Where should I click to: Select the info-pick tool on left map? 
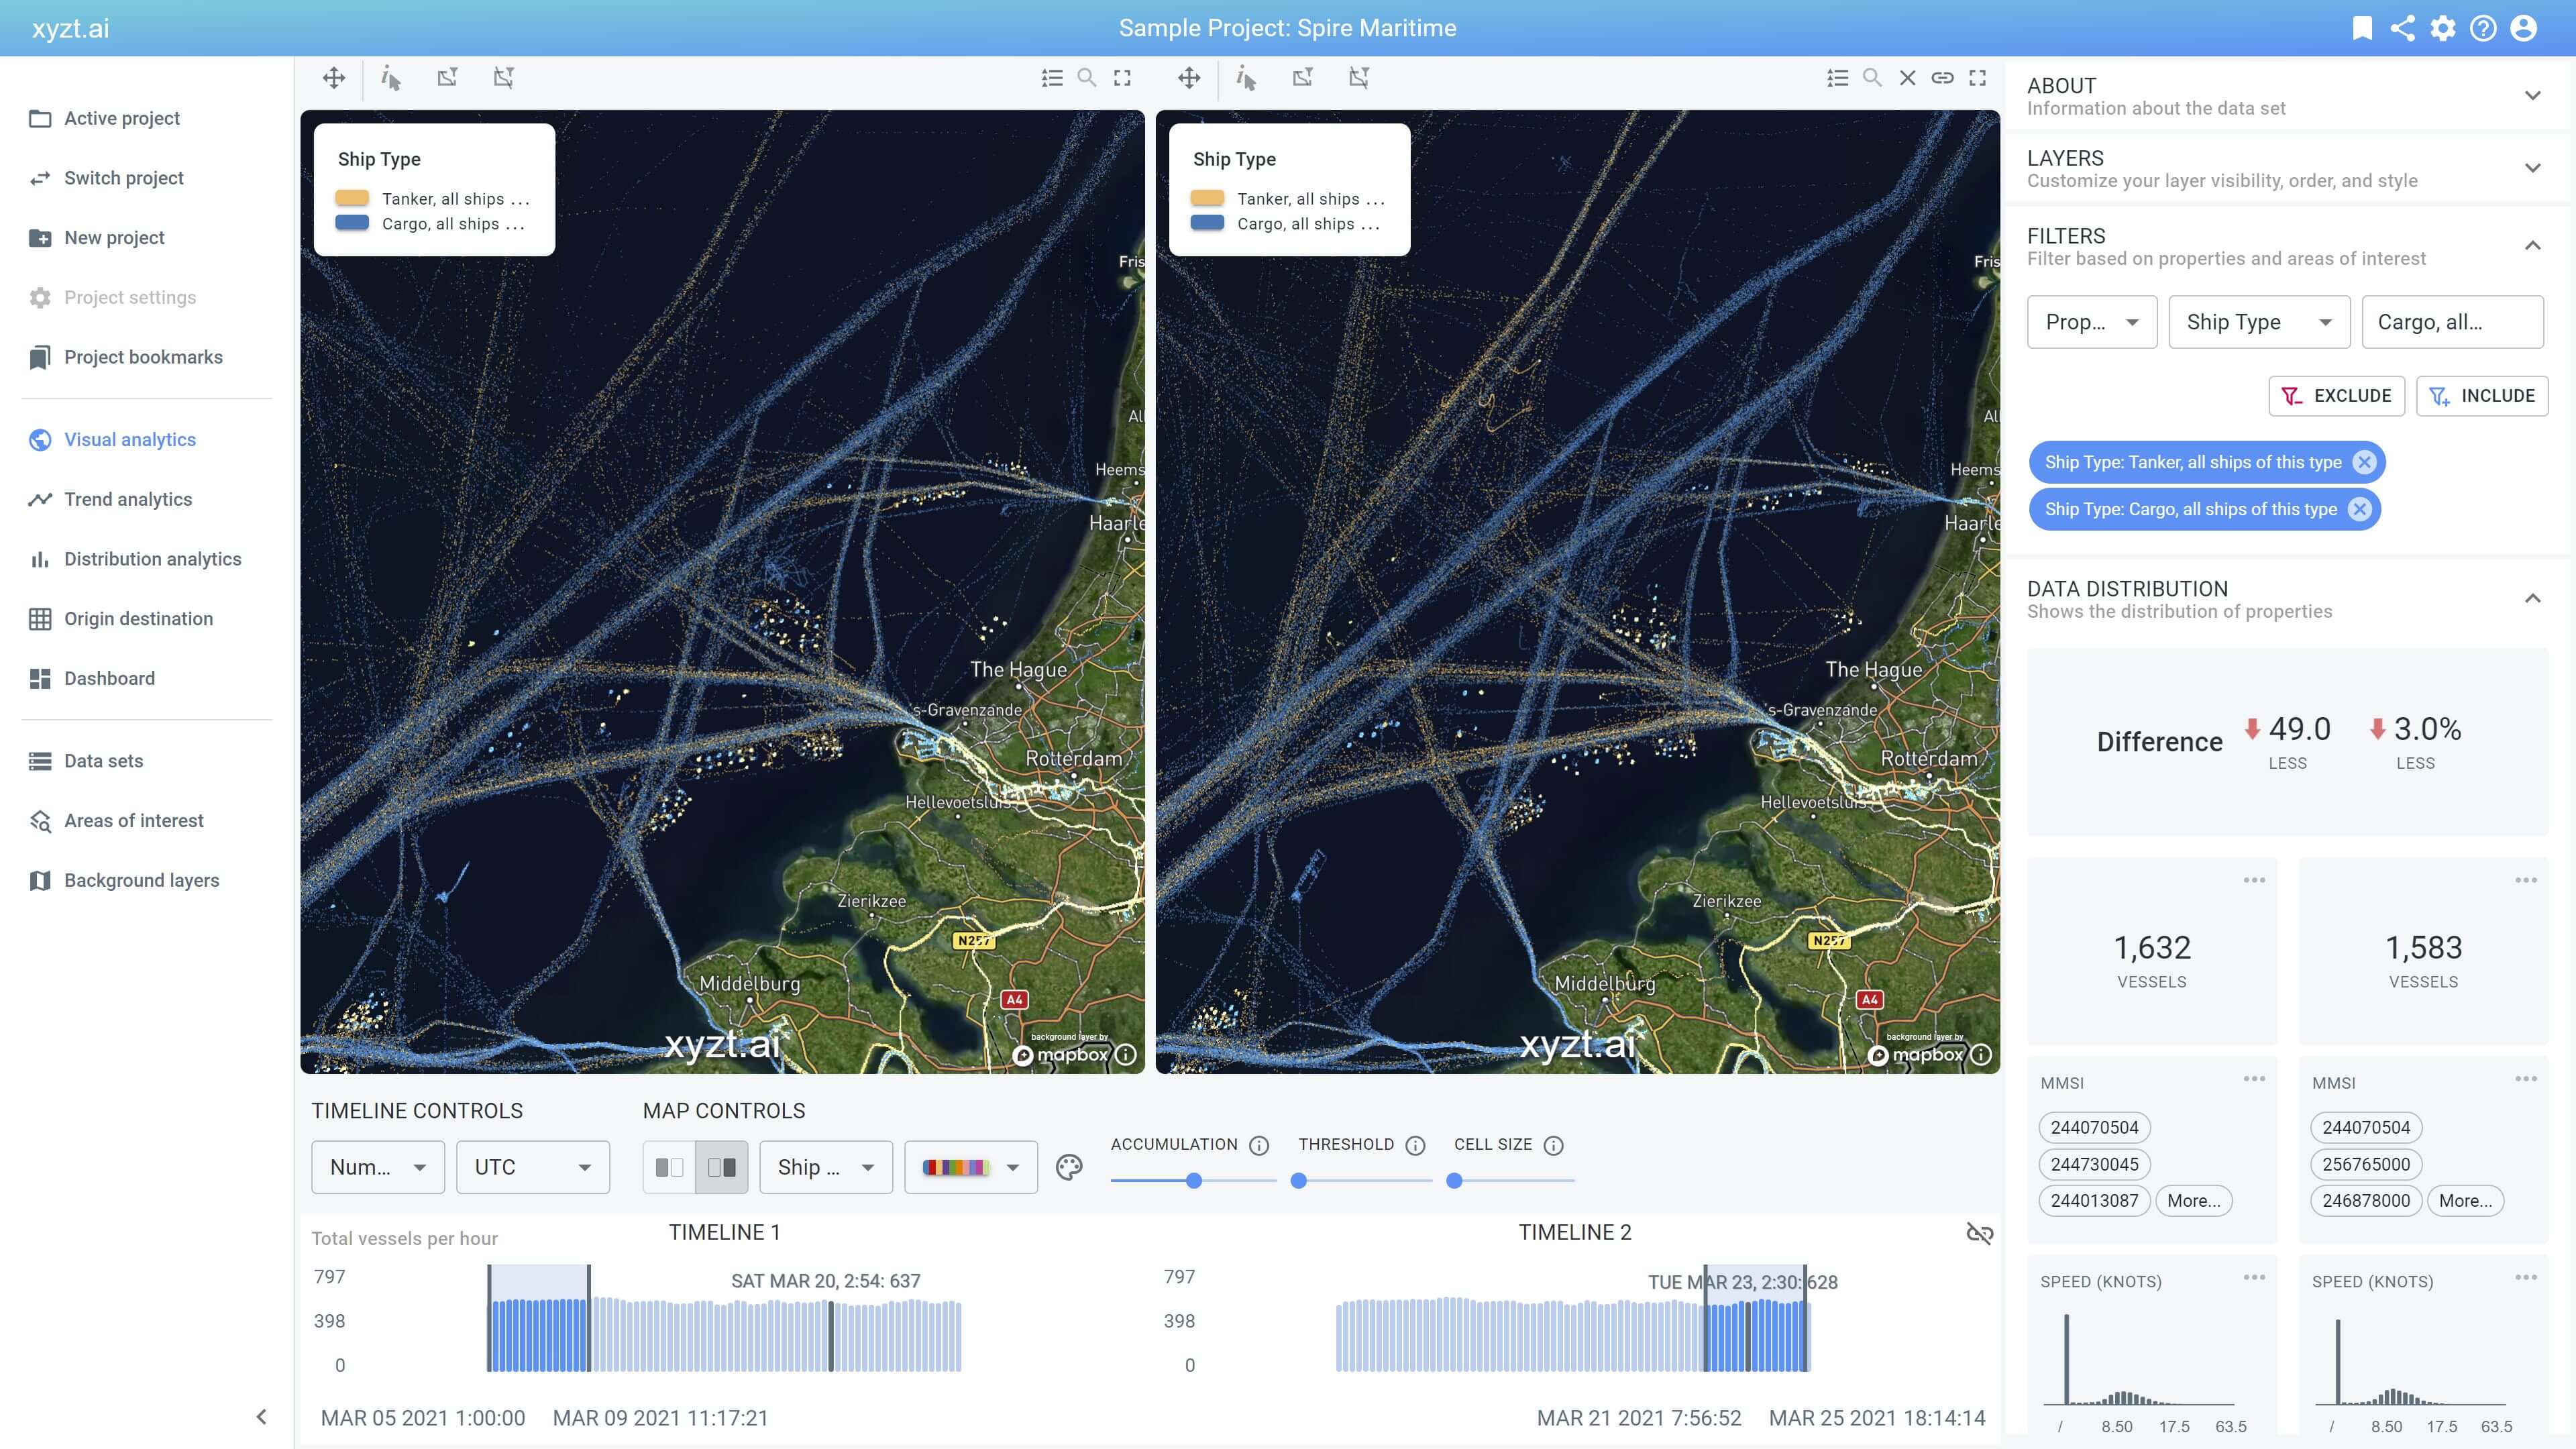coord(391,78)
